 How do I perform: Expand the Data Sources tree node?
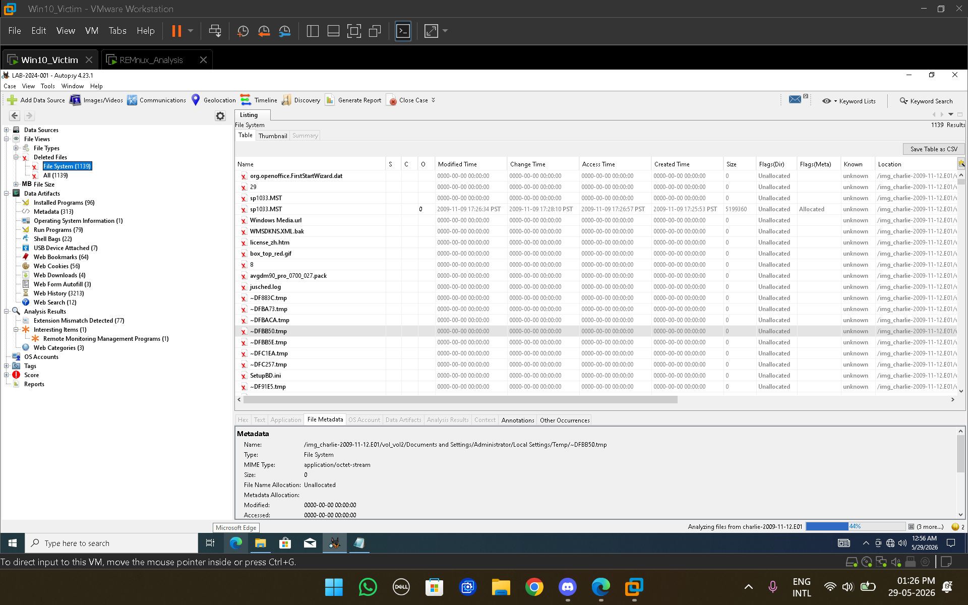[x=7, y=130]
